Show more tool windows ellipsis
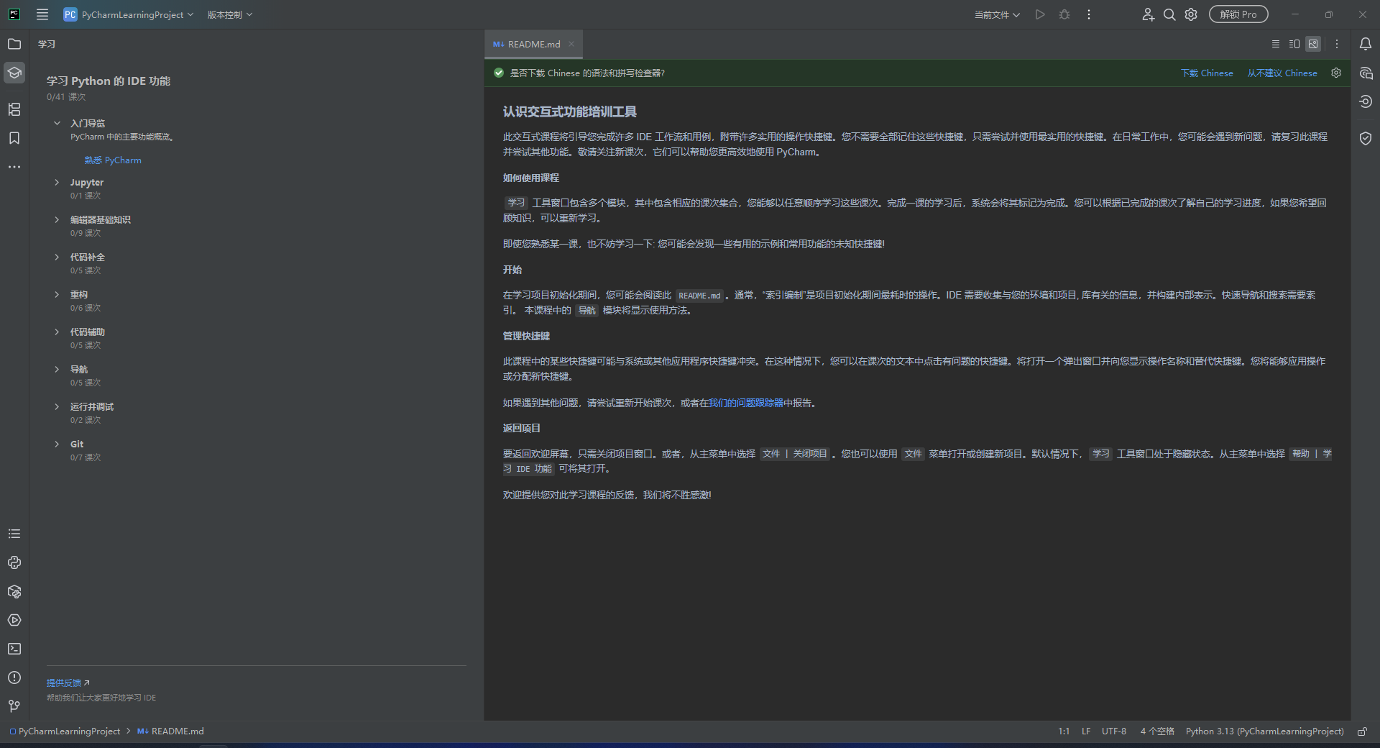1380x748 pixels. [14, 167]
